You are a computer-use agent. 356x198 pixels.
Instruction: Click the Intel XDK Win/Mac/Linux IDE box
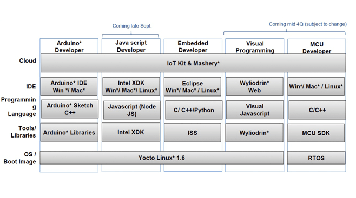131,86
